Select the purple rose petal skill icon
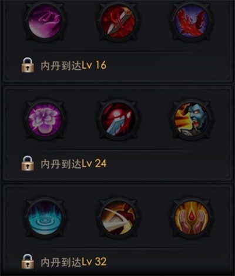 coord(45,22)
